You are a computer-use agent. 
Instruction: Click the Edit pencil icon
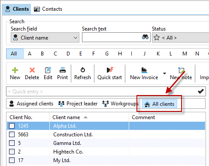[x=48, y=70]
